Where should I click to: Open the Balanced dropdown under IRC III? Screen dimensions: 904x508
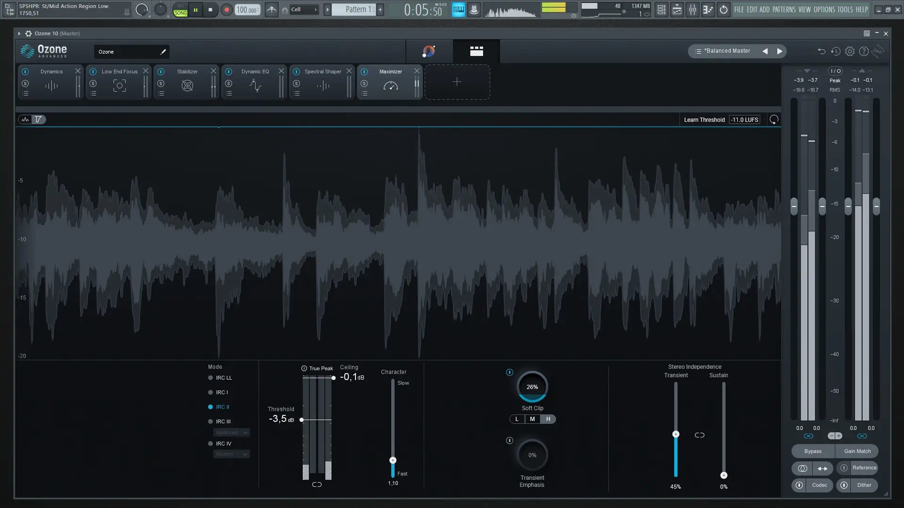231,432
